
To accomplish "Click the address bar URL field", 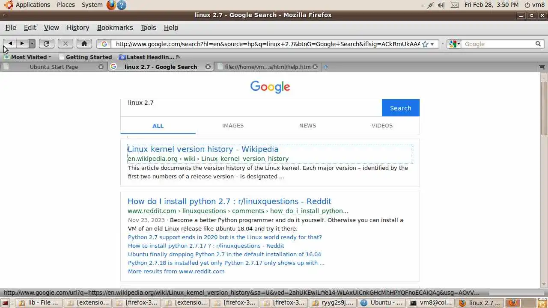I will [x=268, y=44].
